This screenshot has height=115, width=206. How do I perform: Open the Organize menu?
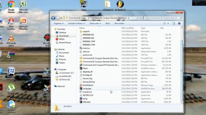(59, 23)
